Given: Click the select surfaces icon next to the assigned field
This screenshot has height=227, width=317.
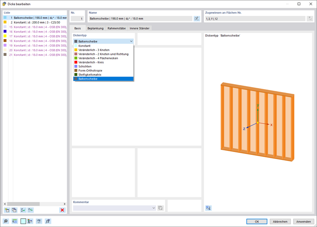Looking at the screenshot, I should 310,19.
